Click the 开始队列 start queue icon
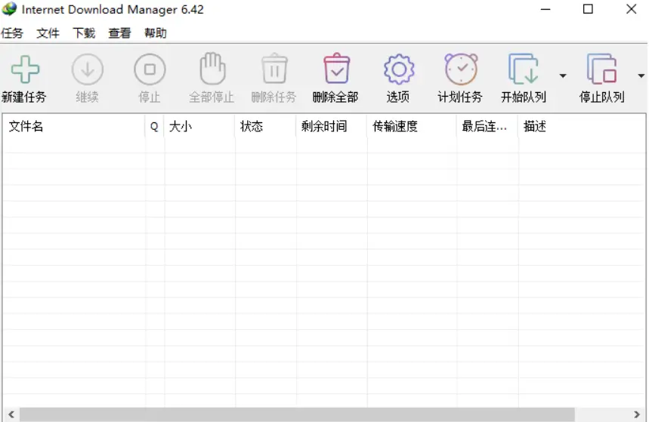This screenshot has width=649, height=422. (x=523, y=69)
